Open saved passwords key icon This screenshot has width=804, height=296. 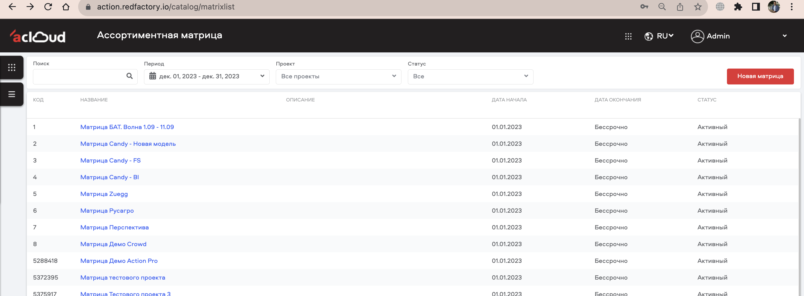[644, 7]
